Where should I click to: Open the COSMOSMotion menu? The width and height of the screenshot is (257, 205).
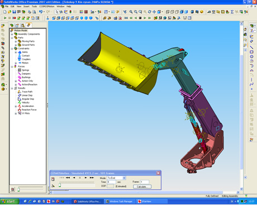[x=46, y=6]
